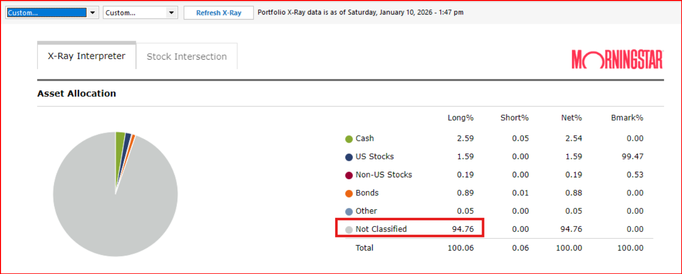Click the gray Not Classified legend dot
682x274 pixels.
pos(349,229)
